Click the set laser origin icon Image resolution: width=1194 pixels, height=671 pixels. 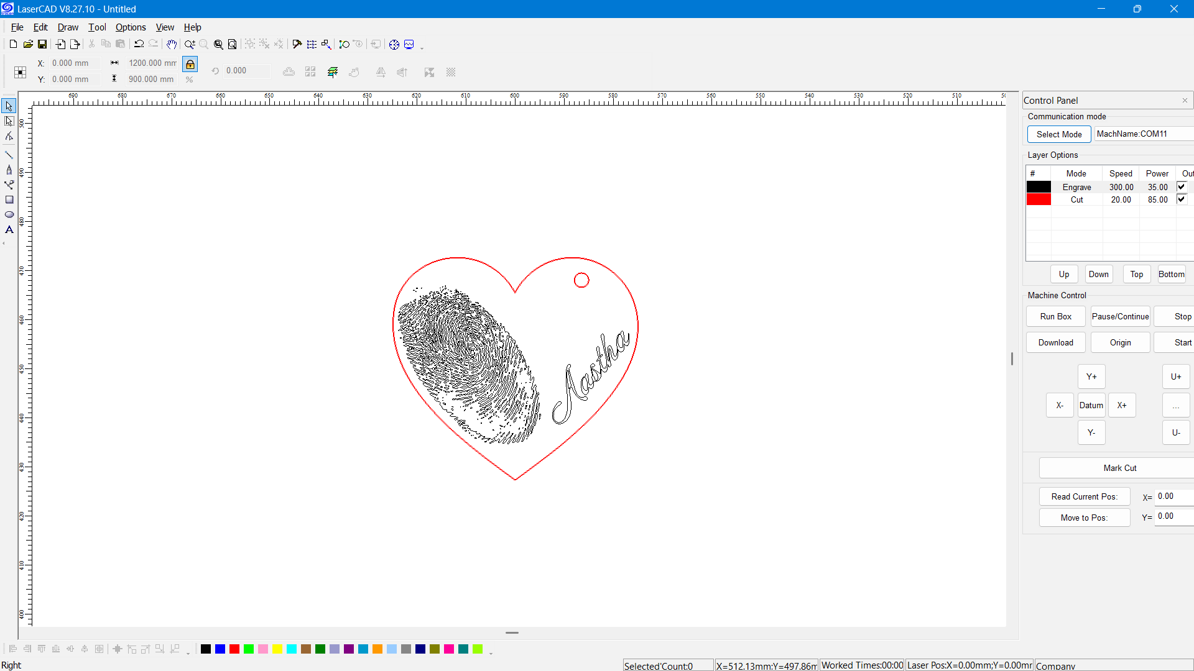[x=326, y=44]
